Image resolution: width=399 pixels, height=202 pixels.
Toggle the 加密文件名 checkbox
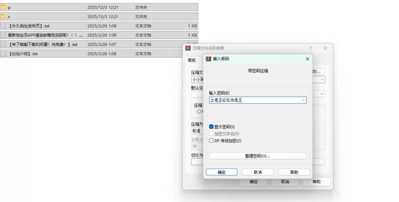[211, 134]
